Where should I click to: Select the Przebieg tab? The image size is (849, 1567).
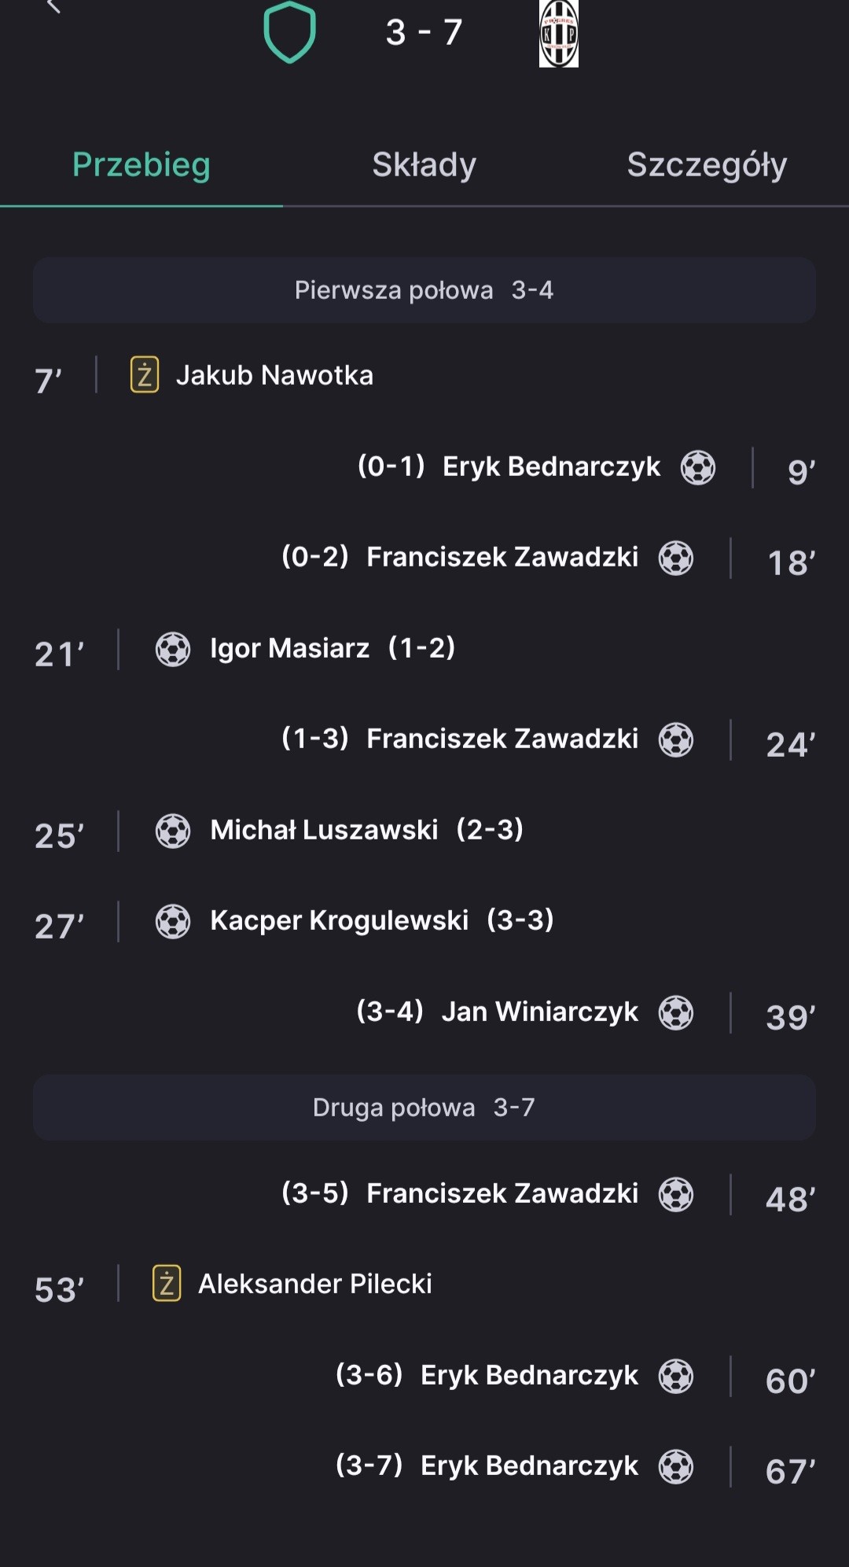click(x=141, y=165)
